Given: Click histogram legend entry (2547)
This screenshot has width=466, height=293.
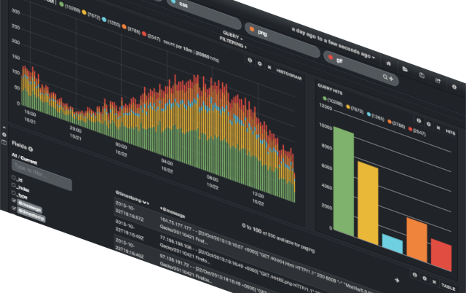Looking at the screenshot, I should coord(151,37).
